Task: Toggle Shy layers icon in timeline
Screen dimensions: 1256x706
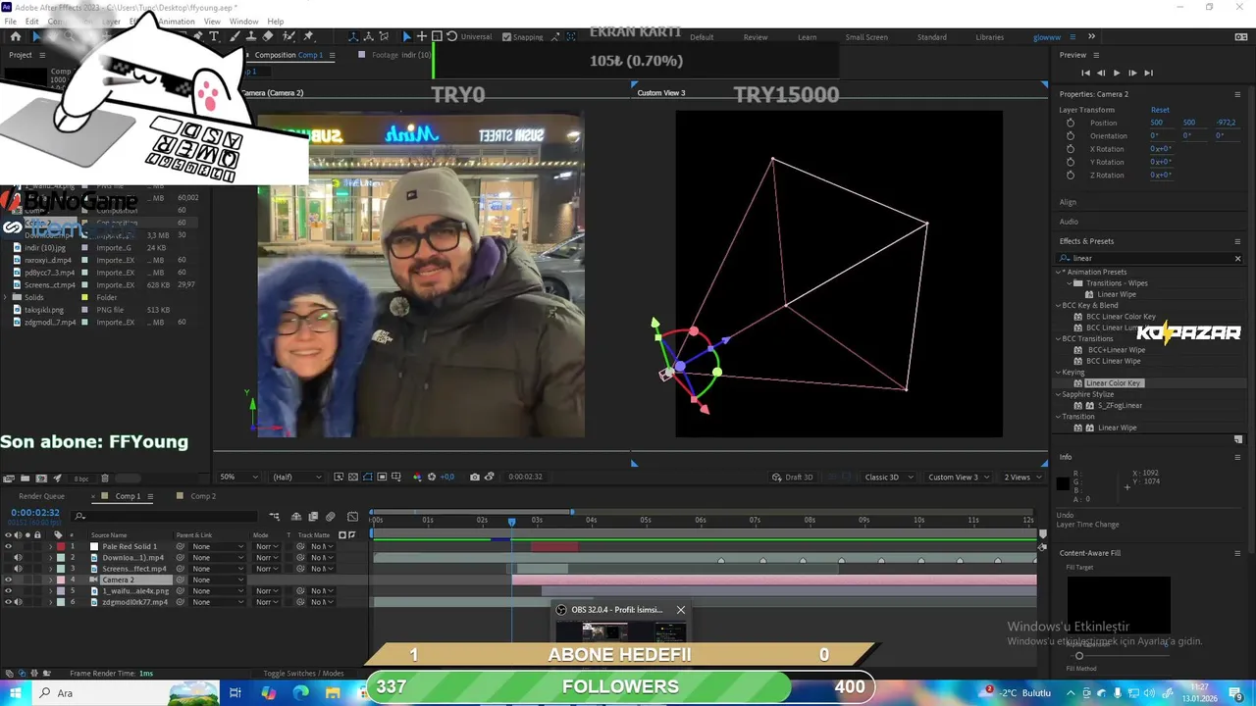Action: [x=297, y=516]
